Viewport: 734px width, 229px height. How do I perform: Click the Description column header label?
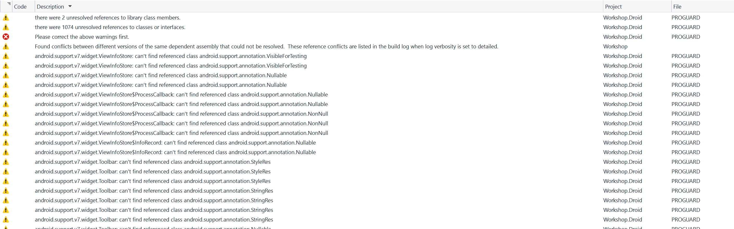tap(51, 6)
